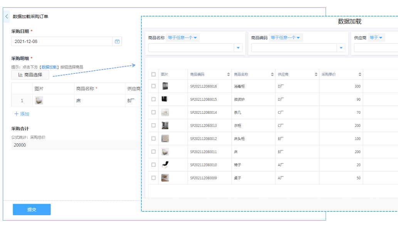Image resolution: width=398 pixels, height=226 pixels.
Task: Check the box for 消毒柜 row
Action: pos(154,86)
